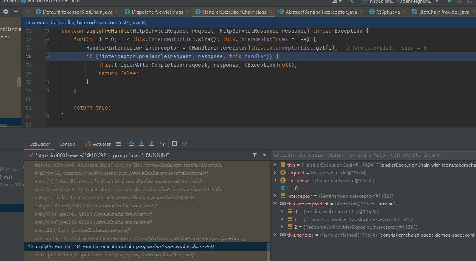Select frame entryWithType:340, CtSph
This screenshot has width=476, height=261.
pyautogui.click(x=146, y=222)
